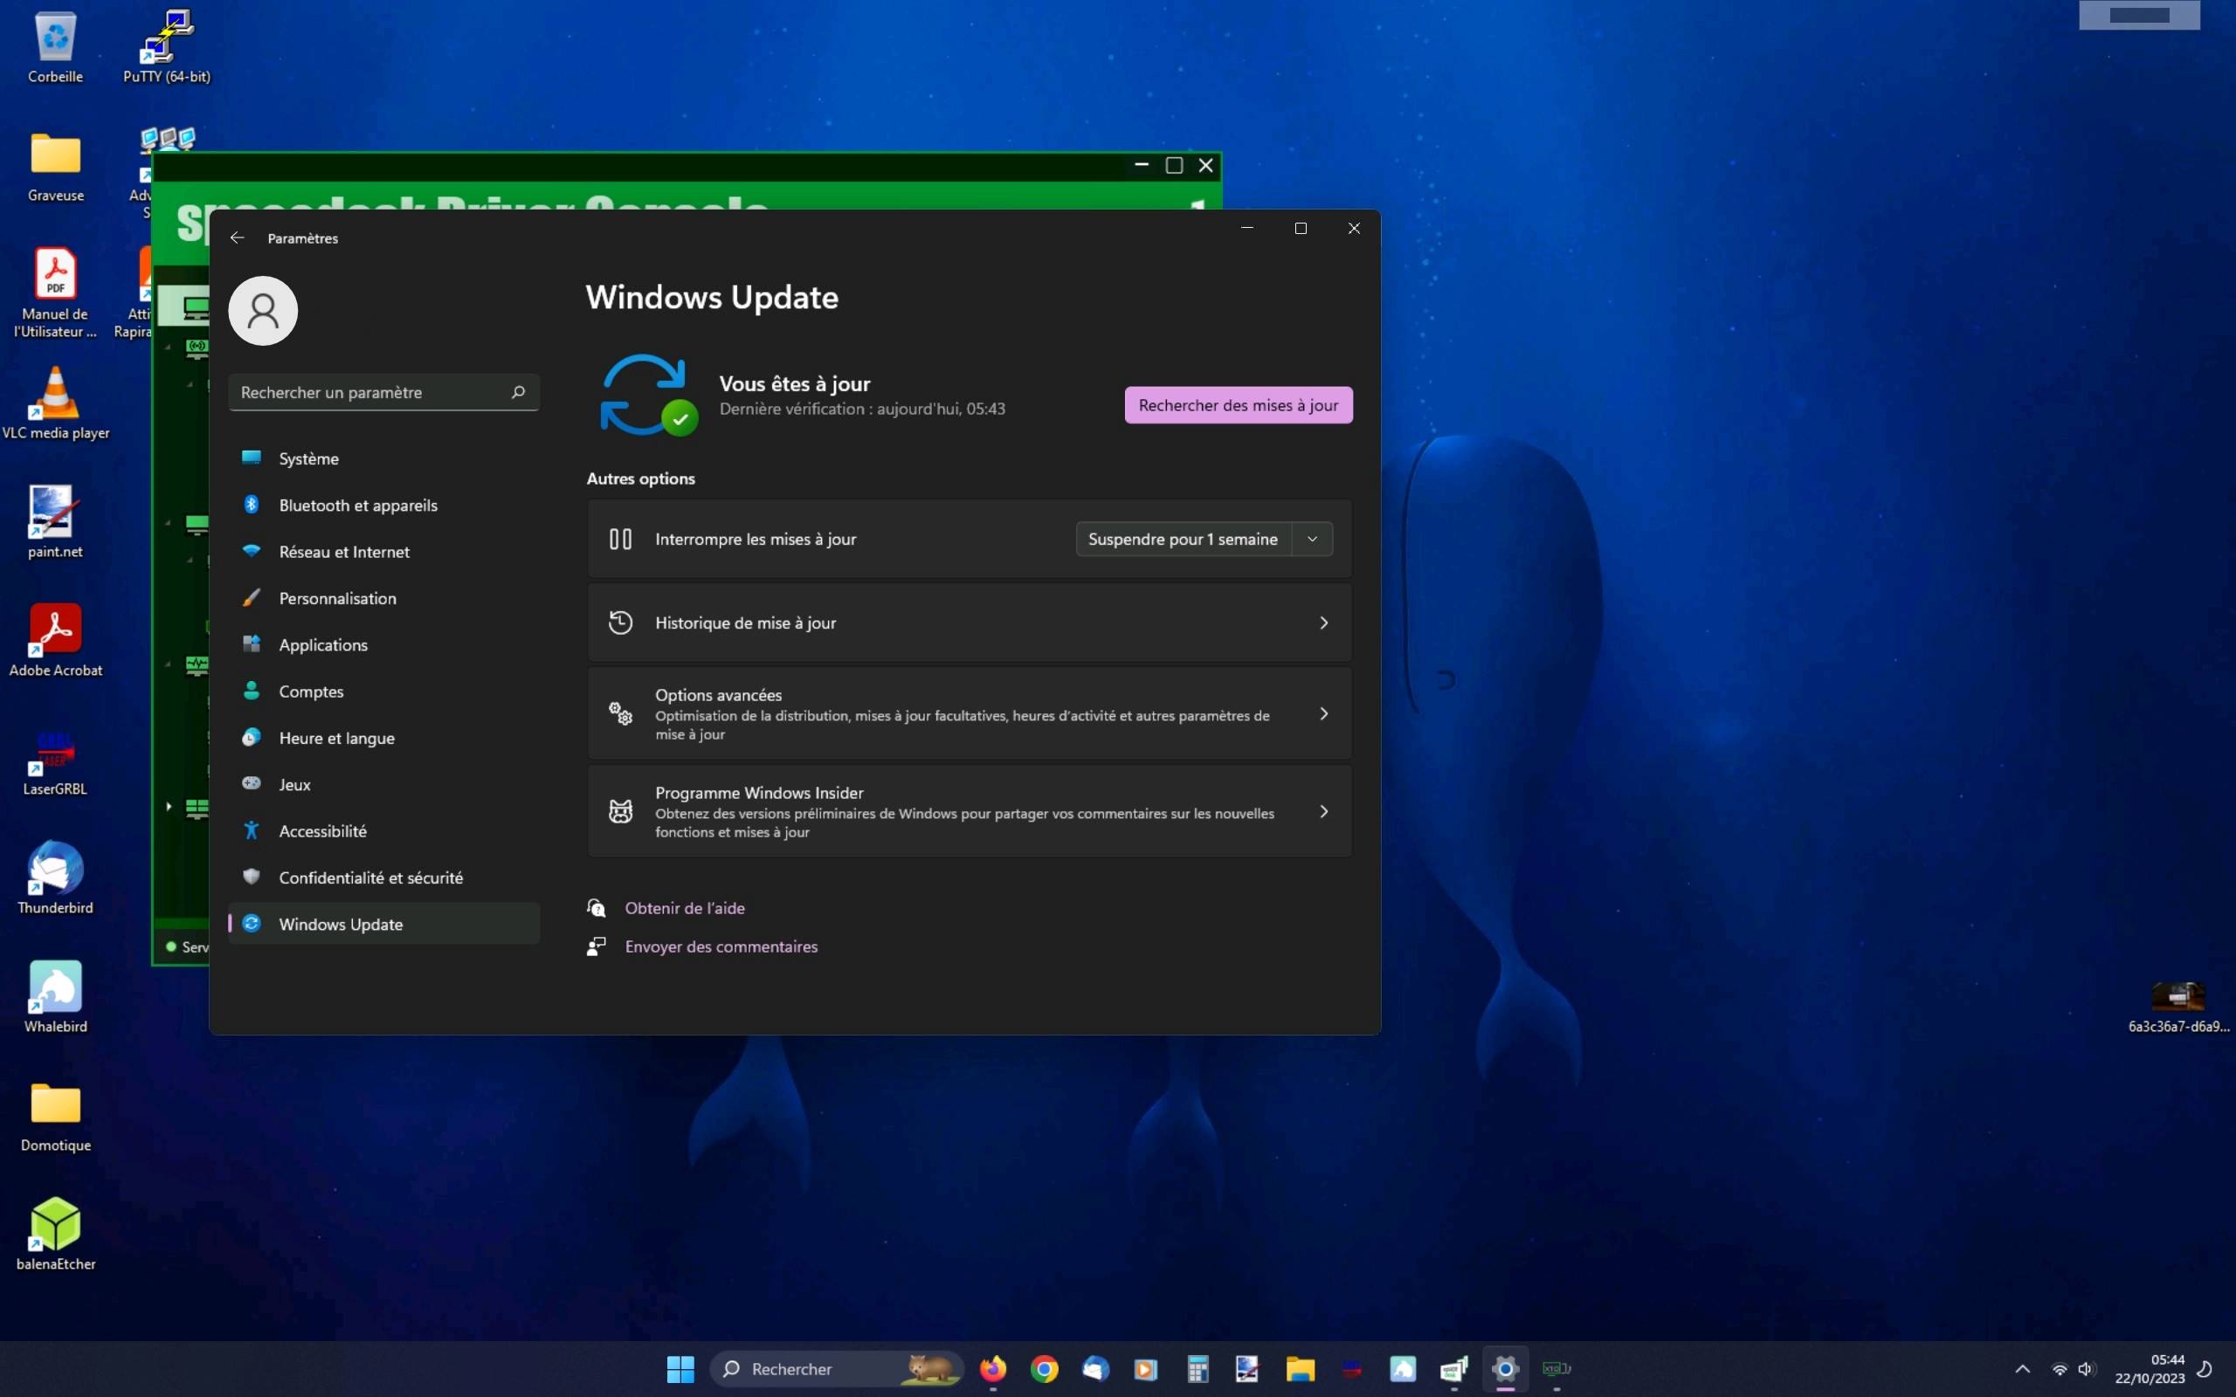Image resolution: width=2236 pixels, height=1397 pixels.
Task: Open the Windows Start menu
Action: pos(680,1369)
